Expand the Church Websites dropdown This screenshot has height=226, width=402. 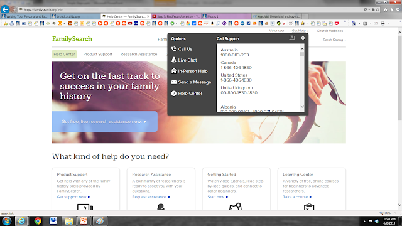[331, 31]
